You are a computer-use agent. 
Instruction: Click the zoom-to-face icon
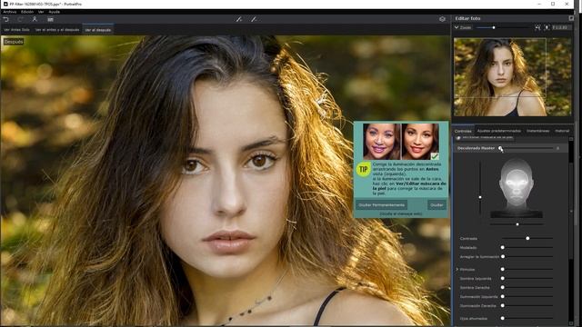click(x=547, y=27)
